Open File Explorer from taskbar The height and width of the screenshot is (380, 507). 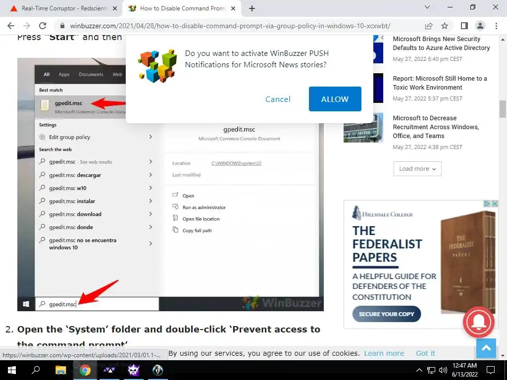[60, 370]
